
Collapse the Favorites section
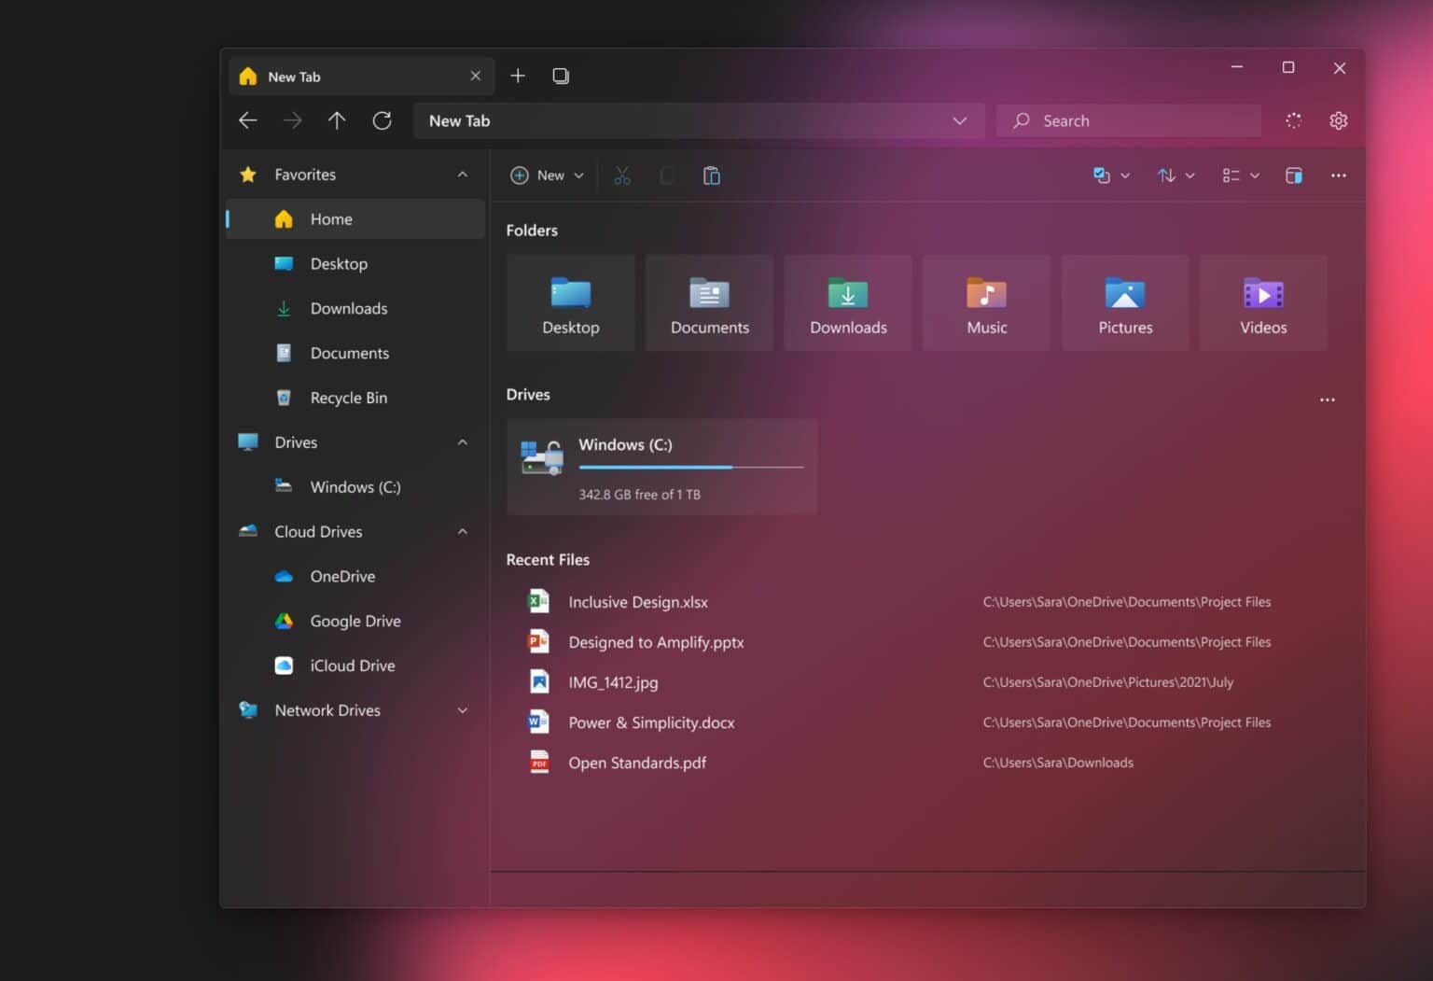click(462, 175)
